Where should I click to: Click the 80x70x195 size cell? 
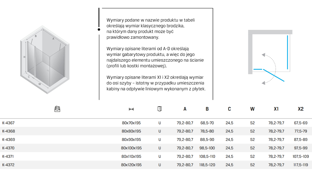[x=131, y=123]
